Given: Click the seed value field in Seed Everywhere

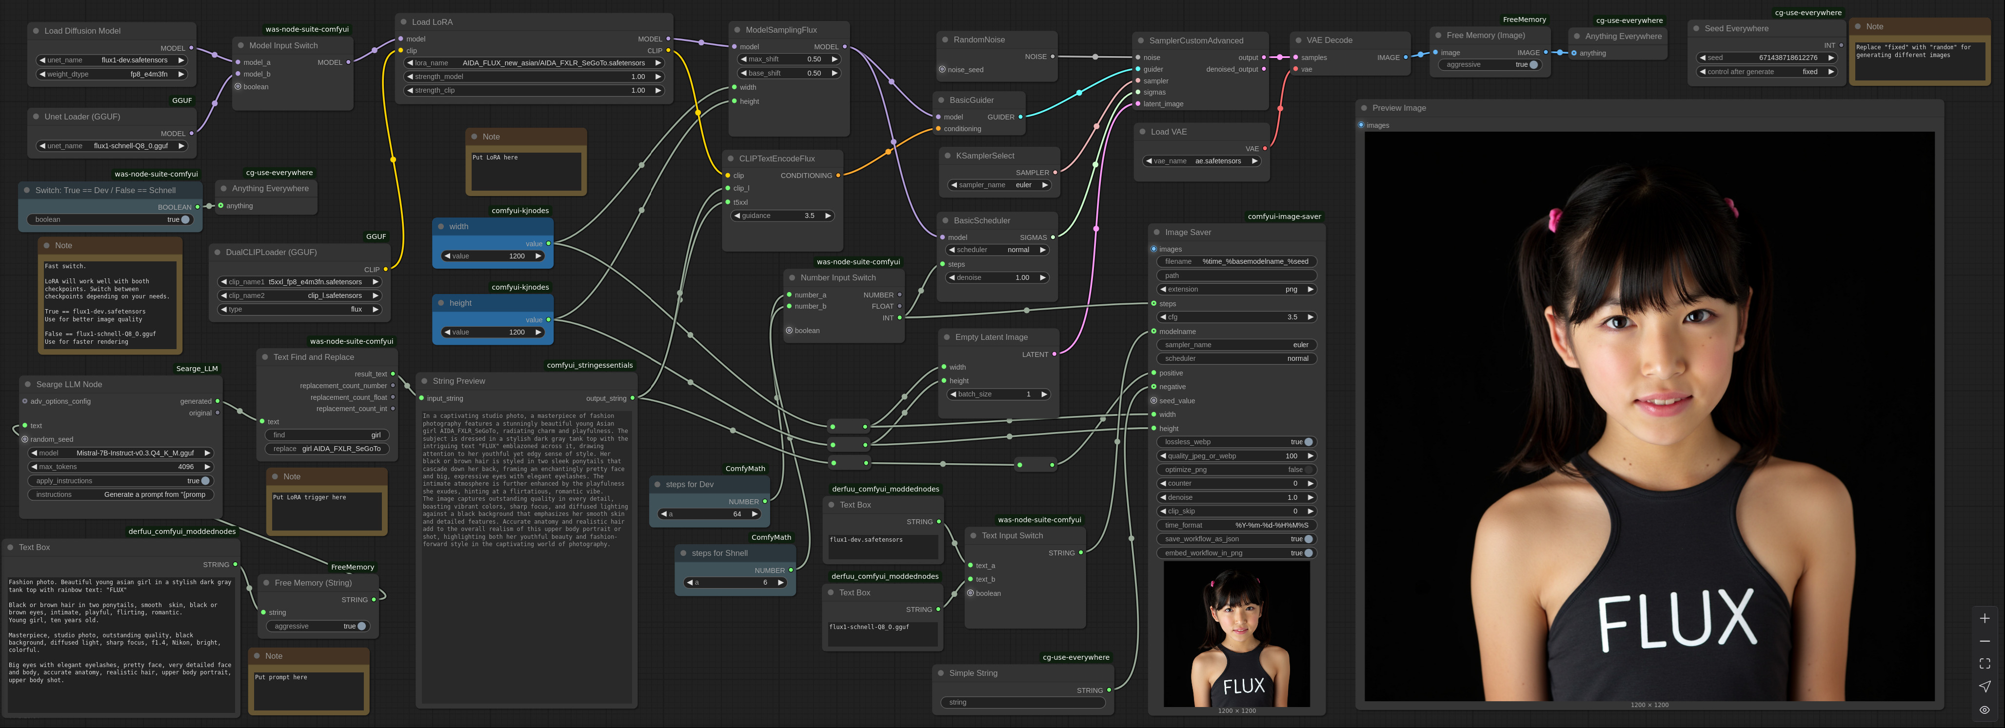Looking at the screenshot, I should coord(1767,58).
